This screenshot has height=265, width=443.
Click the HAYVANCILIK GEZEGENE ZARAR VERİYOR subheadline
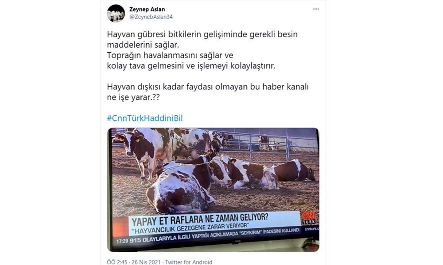pos(191,228)
